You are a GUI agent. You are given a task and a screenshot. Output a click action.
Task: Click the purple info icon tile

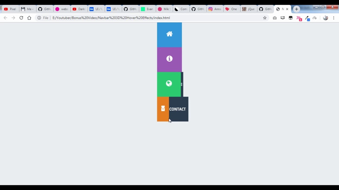[x=169, y=60]
